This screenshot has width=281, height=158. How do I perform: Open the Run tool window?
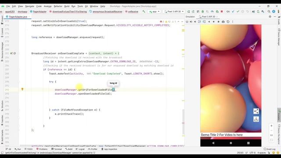(x=18, y=149)
